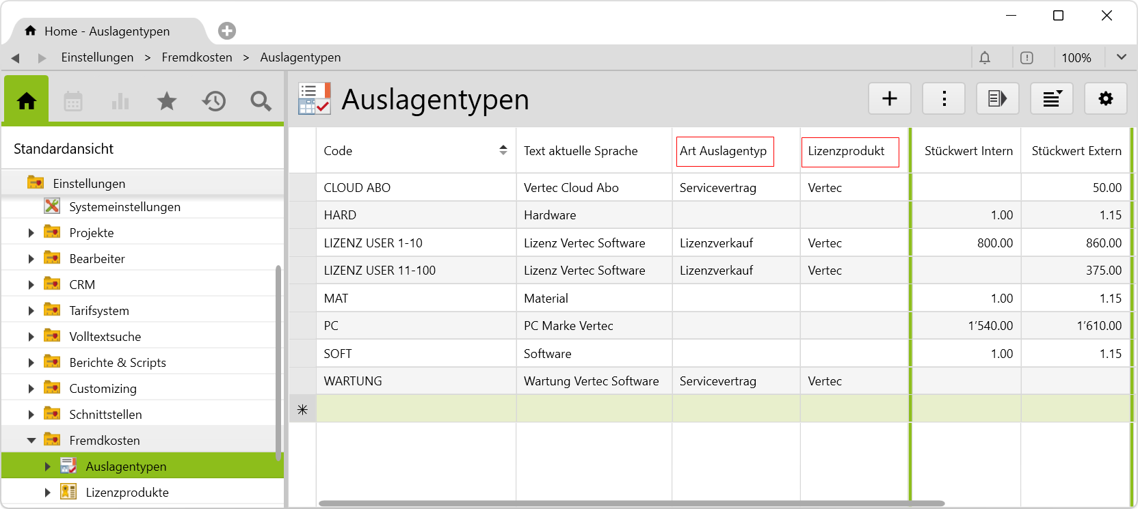Select the WARTUNG code cell
The width and height of the screenshot is (1138, 509).
click(416, 381)
